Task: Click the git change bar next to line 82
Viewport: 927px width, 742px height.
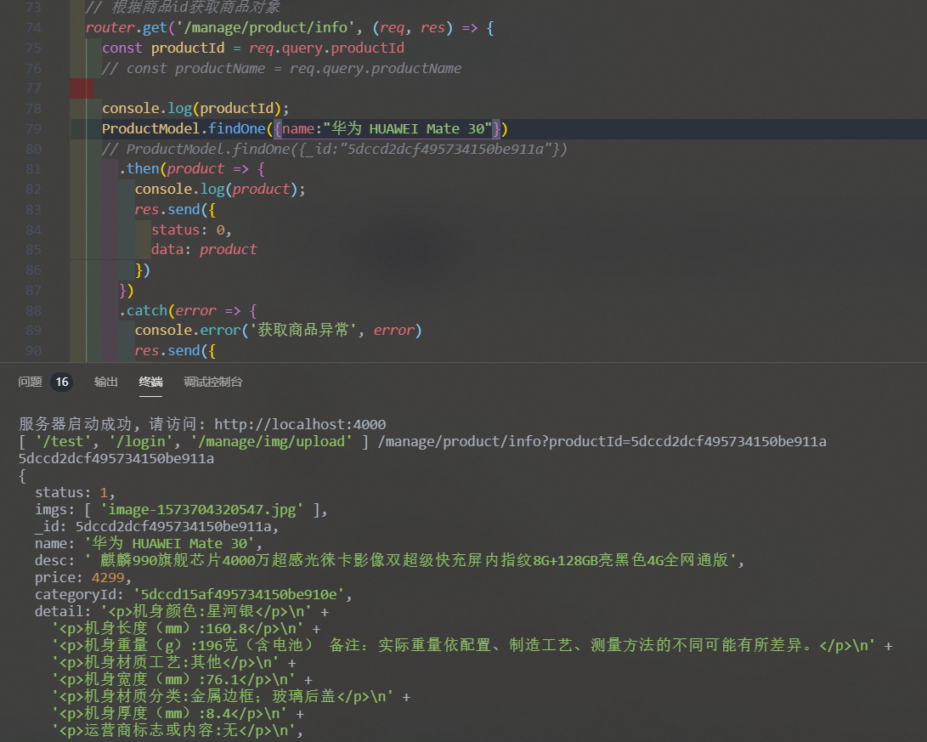Action: point(79,189)
